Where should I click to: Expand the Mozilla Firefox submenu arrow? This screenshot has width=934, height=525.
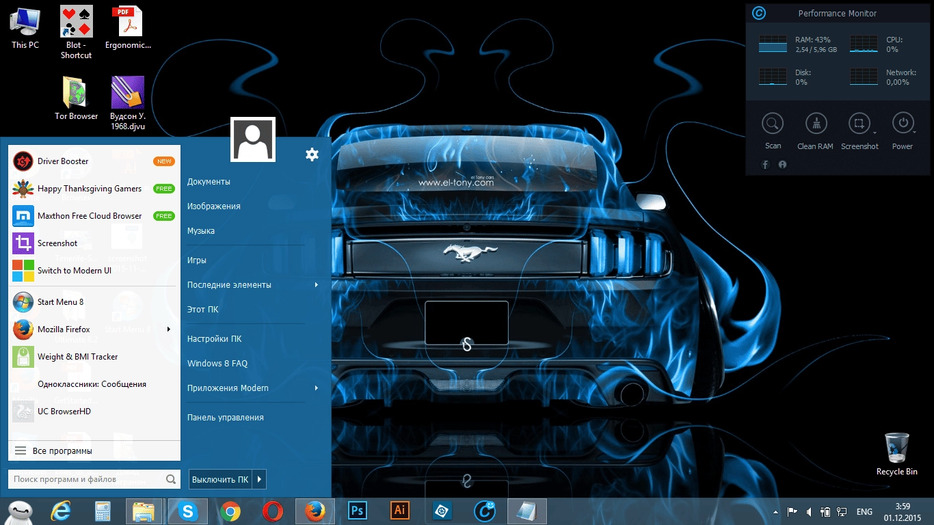(x=169, y=329)
